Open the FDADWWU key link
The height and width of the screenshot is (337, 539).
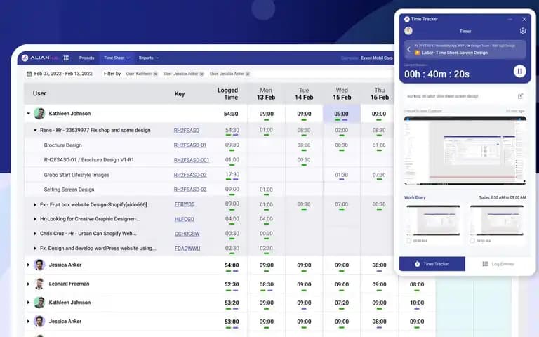click(x=187, y=249)
